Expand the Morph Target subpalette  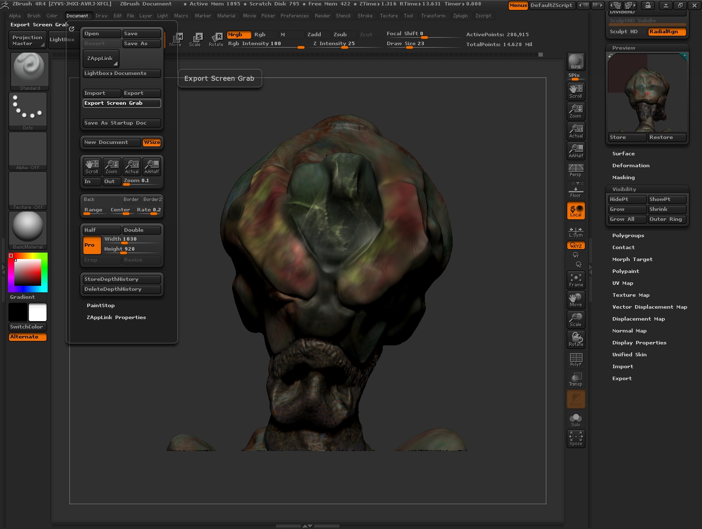[x=632, y=260]
